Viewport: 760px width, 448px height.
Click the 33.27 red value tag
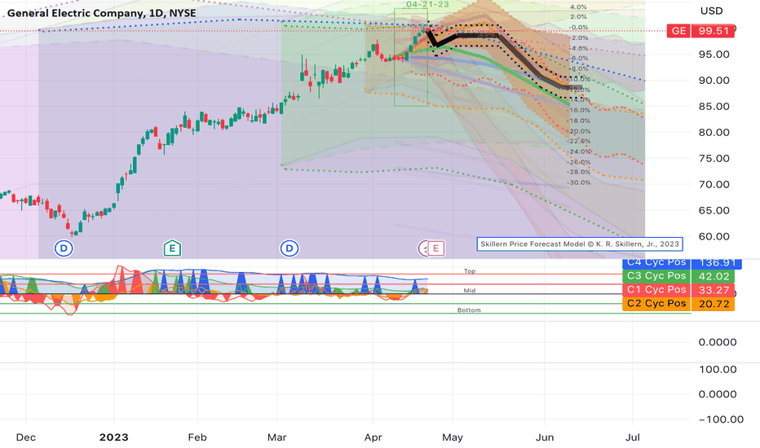[x=714, y=290]
